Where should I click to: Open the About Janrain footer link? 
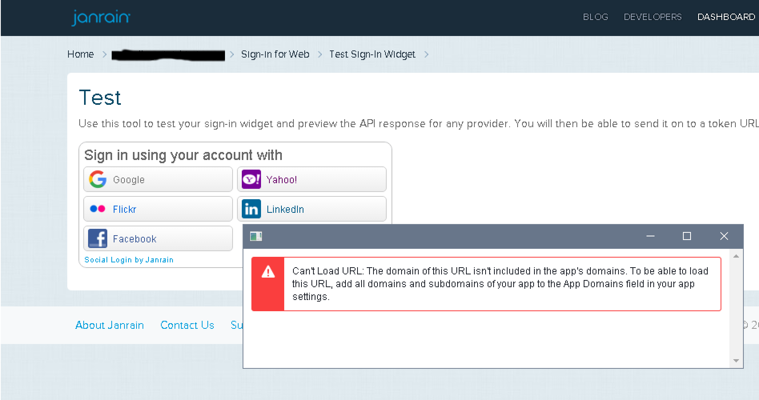[109, 325]
